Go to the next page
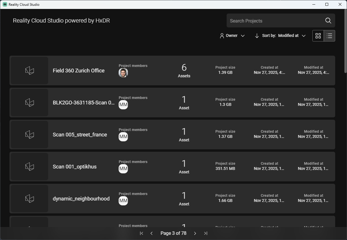The width and height of the screenshot is (347, 240). coord(195,233)
